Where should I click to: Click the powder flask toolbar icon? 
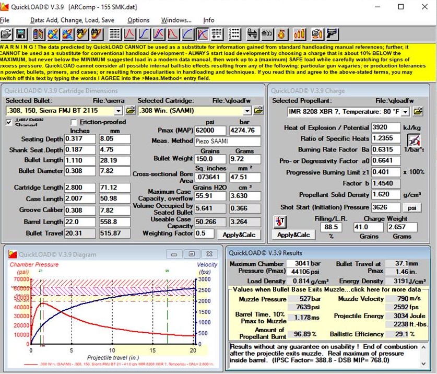click(281, 34)
